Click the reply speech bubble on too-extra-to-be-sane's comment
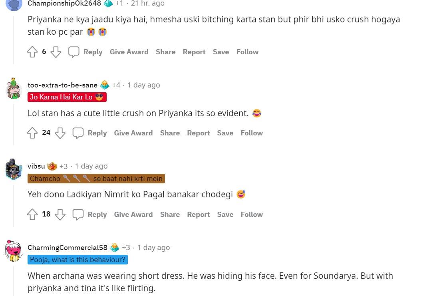The width and height of the screenshot is (441, 296). click(x=78, y=133)
